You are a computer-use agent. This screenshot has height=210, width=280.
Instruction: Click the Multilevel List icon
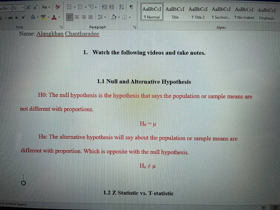pos(91,7)
